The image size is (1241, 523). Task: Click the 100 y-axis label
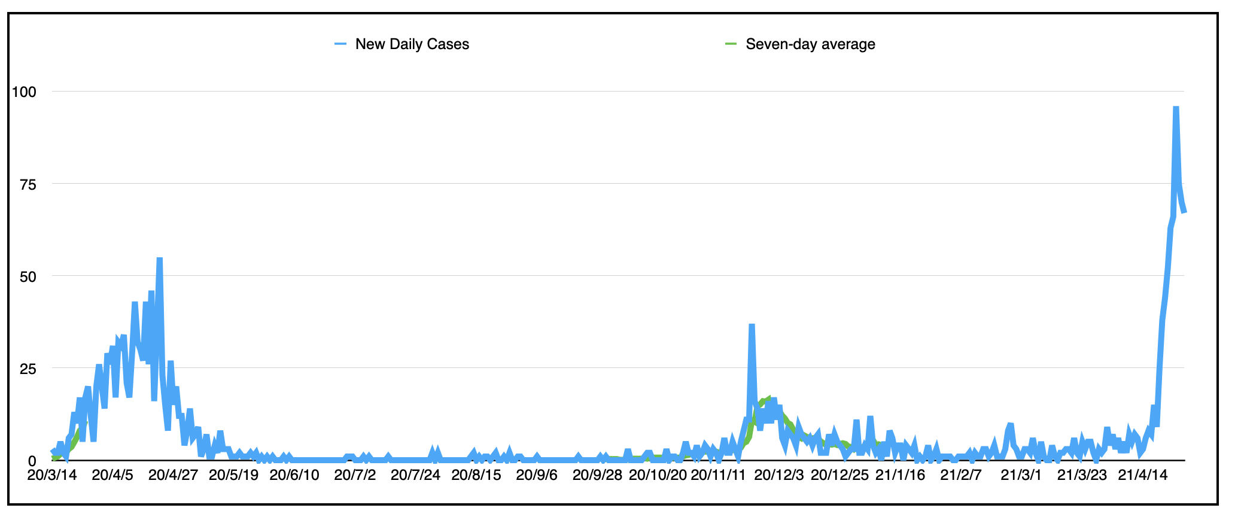(24, 92)
